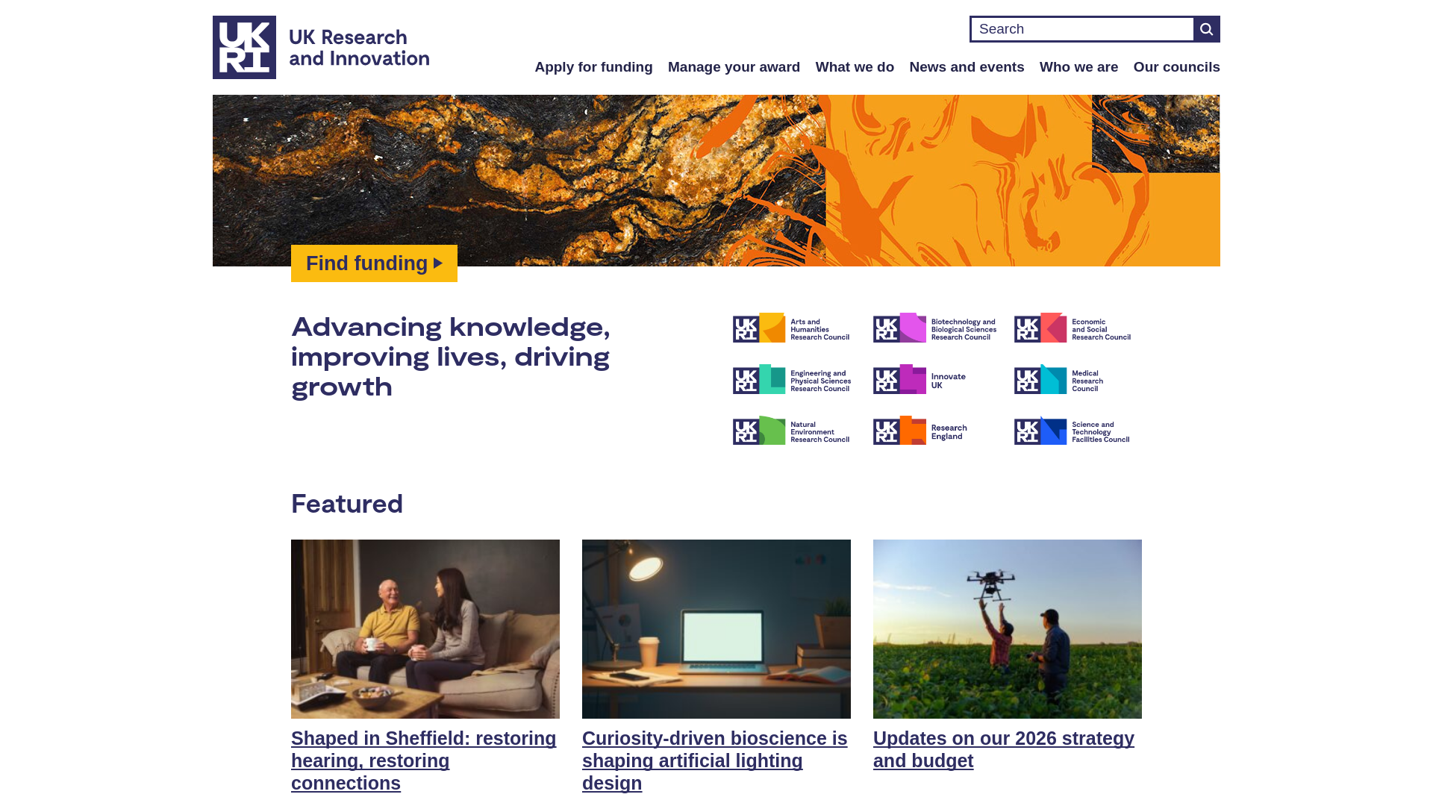The width and height of the screenshot is (1433, 806).
Task: Open Arts and Humanities Research Council logo
Action: tap(791, 328)
